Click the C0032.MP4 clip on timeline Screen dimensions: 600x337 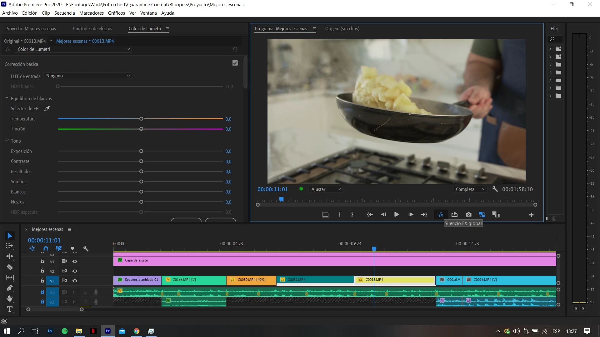[x=315, y=280]
